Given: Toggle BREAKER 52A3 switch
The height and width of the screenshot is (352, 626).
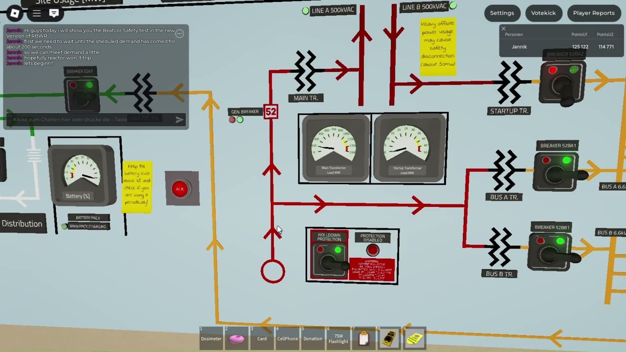Looking at the screenshot, I should point(82,96).
